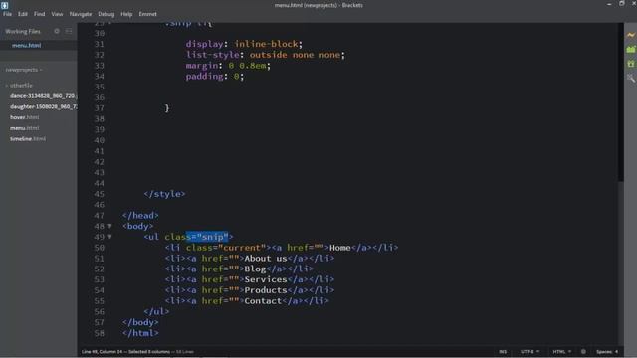Minimize the Brackets window

(609, 4)
